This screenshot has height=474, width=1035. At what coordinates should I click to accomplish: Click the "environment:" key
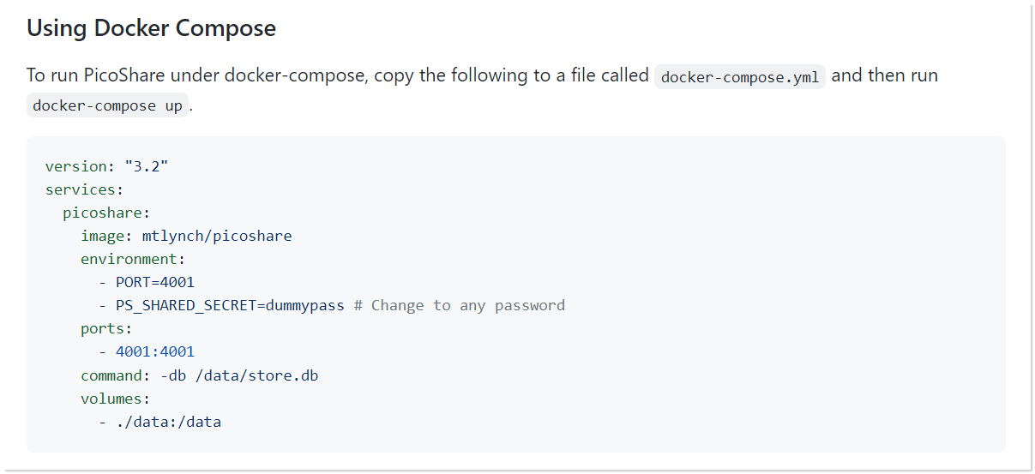point(133,259)
